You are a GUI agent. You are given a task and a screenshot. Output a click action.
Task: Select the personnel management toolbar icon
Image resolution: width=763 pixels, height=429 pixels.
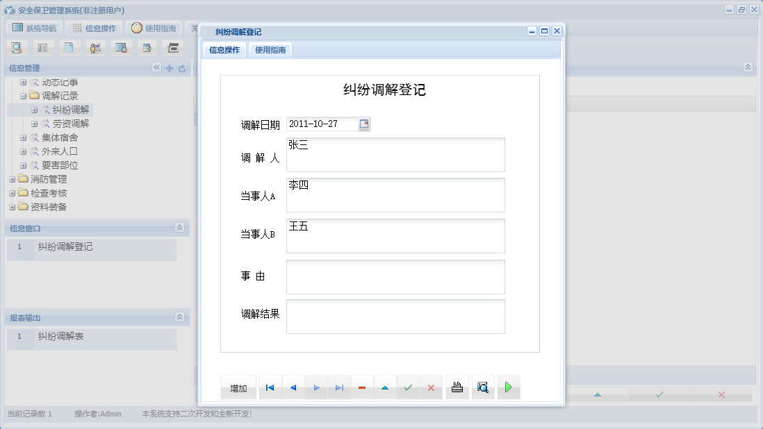[95, 47]
